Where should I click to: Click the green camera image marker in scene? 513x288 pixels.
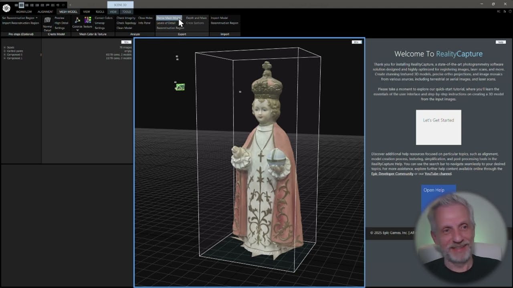click(x=180, y=87)
